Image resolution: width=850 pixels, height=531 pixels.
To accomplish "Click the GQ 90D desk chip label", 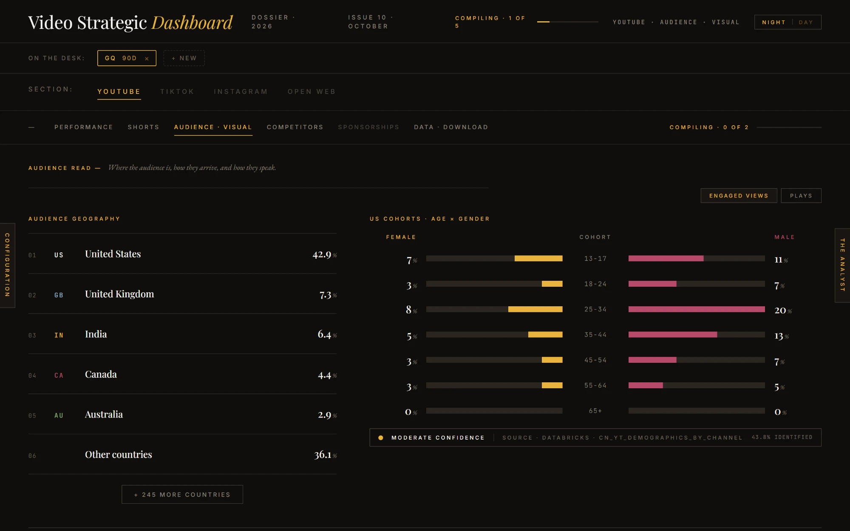I will click(121, 58).
